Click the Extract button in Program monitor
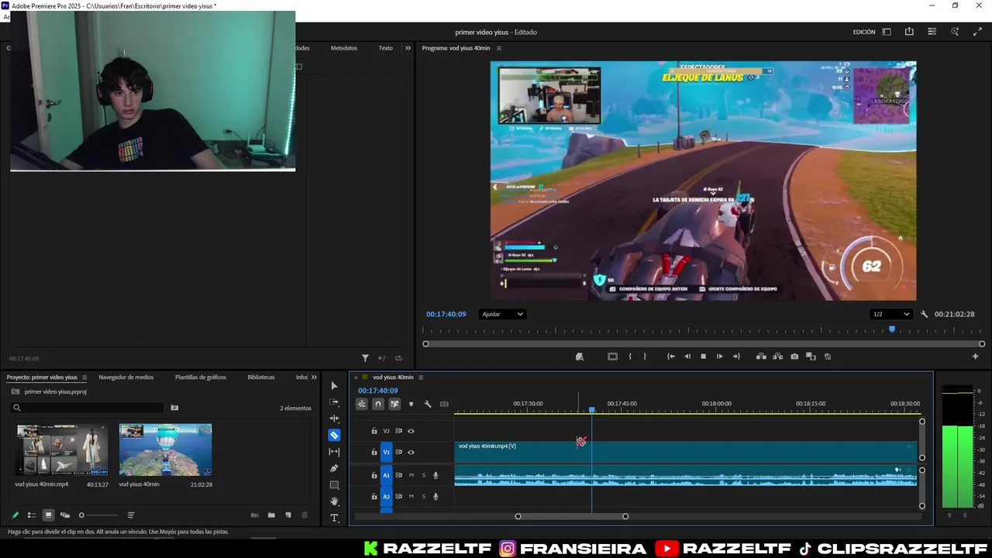Image resolution: width=992 pixels, height=558 pixels. click(777, 356)
